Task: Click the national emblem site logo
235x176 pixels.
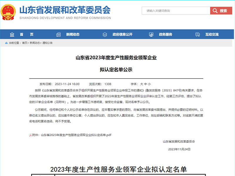Action: [x=8, y=12]
